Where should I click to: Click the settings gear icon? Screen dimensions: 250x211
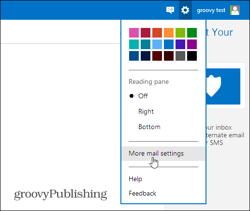[185, 10]
